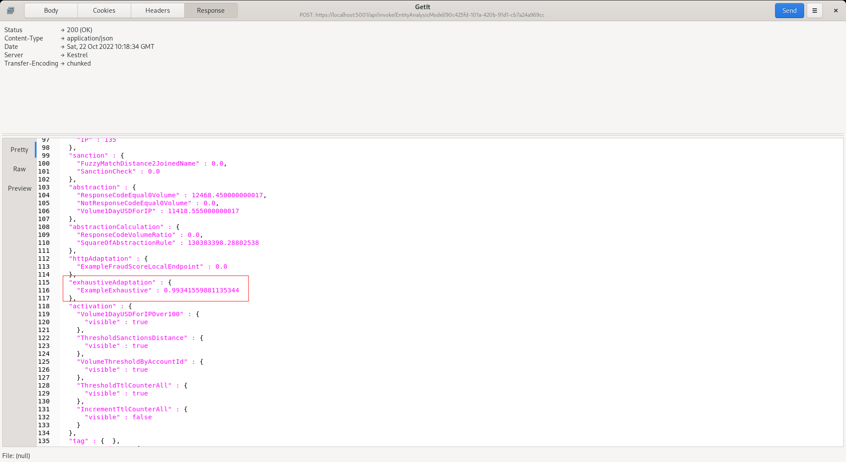Click the File: (null) status bar text
This screenshot has width=846, height=462.
coord(16,456)
